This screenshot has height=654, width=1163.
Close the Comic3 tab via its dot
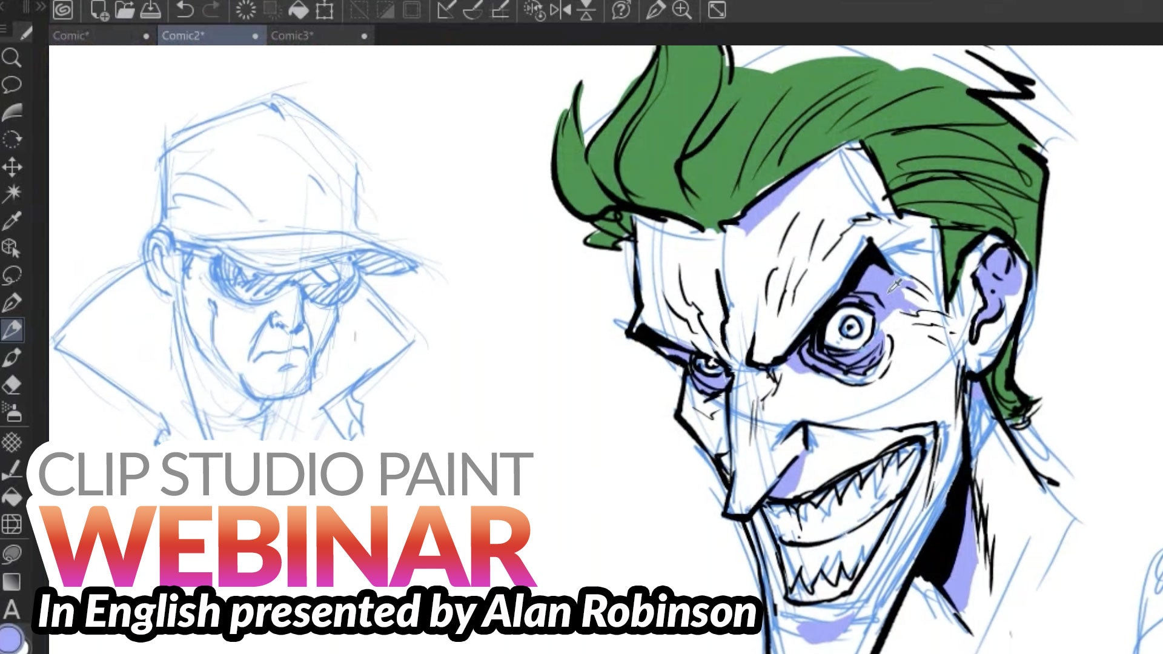pyautogui.click(x=364, y=36)
